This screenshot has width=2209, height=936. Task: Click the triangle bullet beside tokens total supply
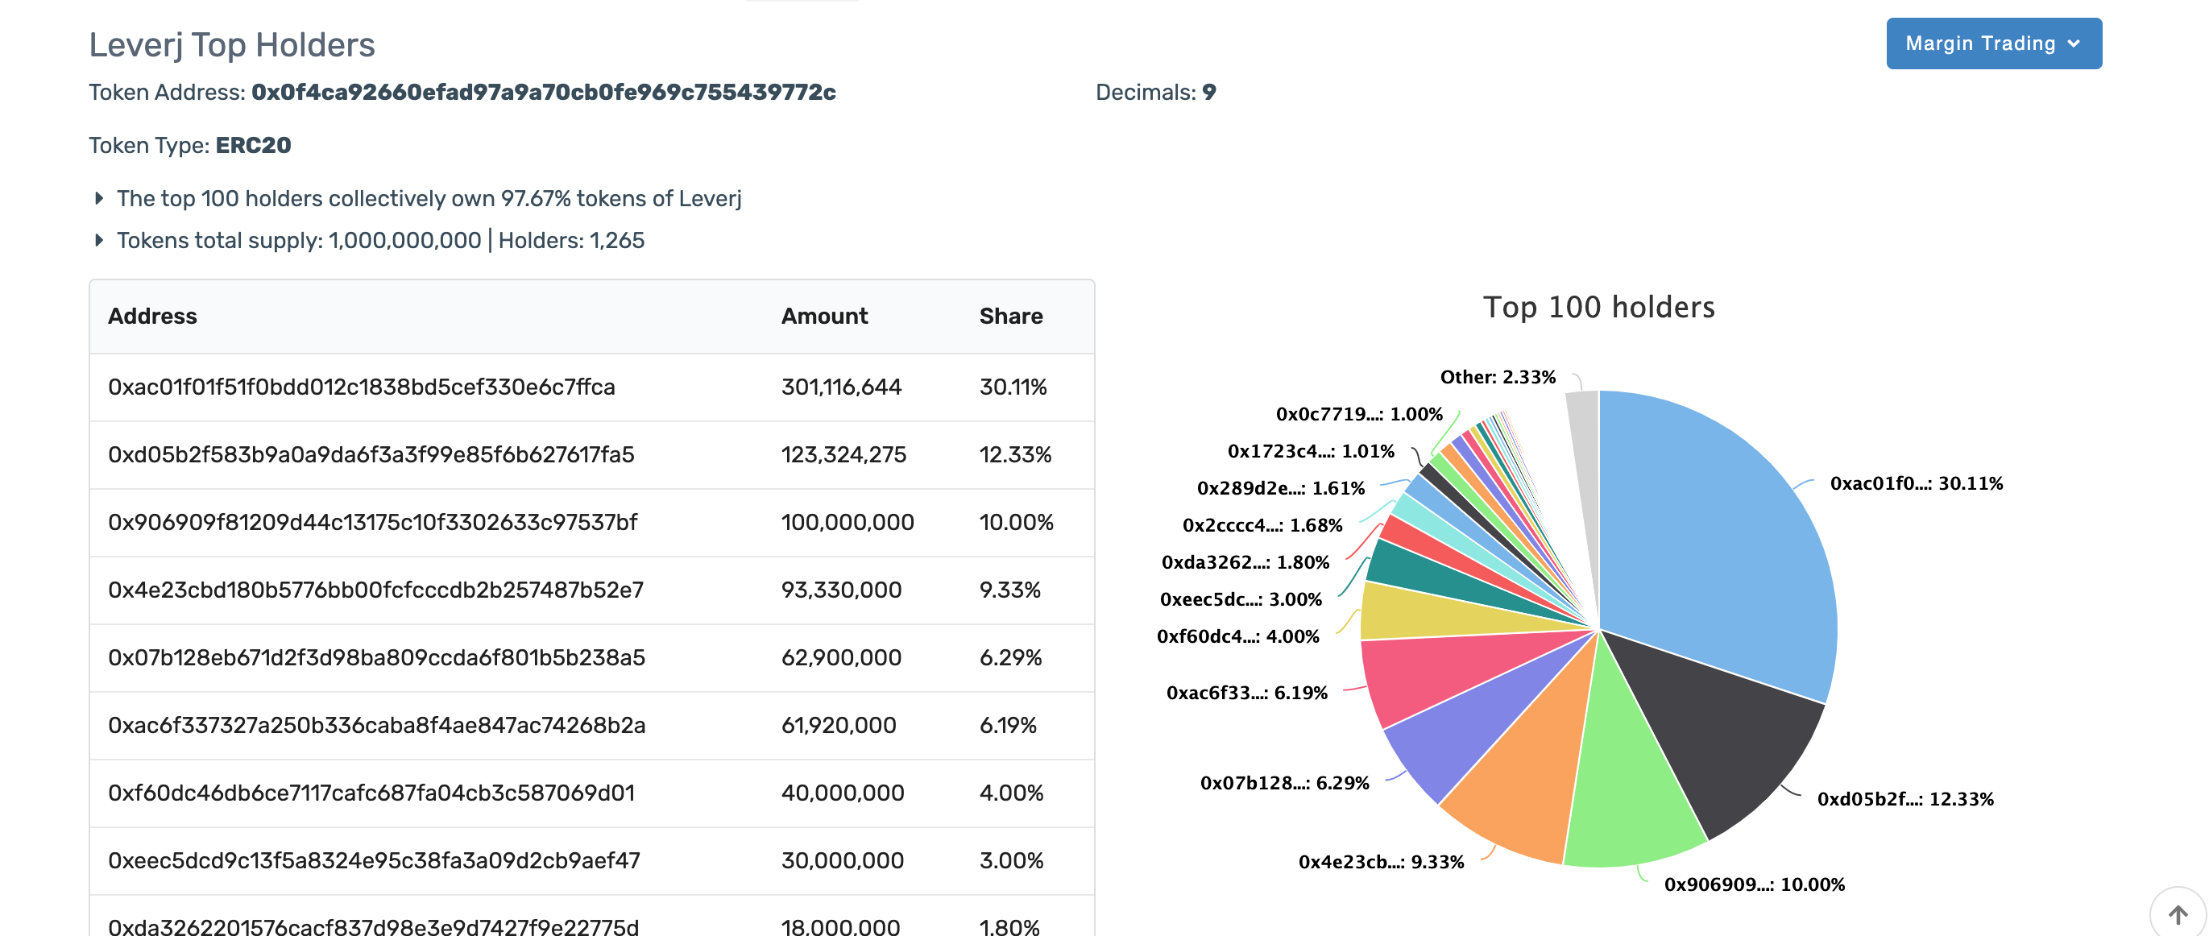click(x=98, y=241)
